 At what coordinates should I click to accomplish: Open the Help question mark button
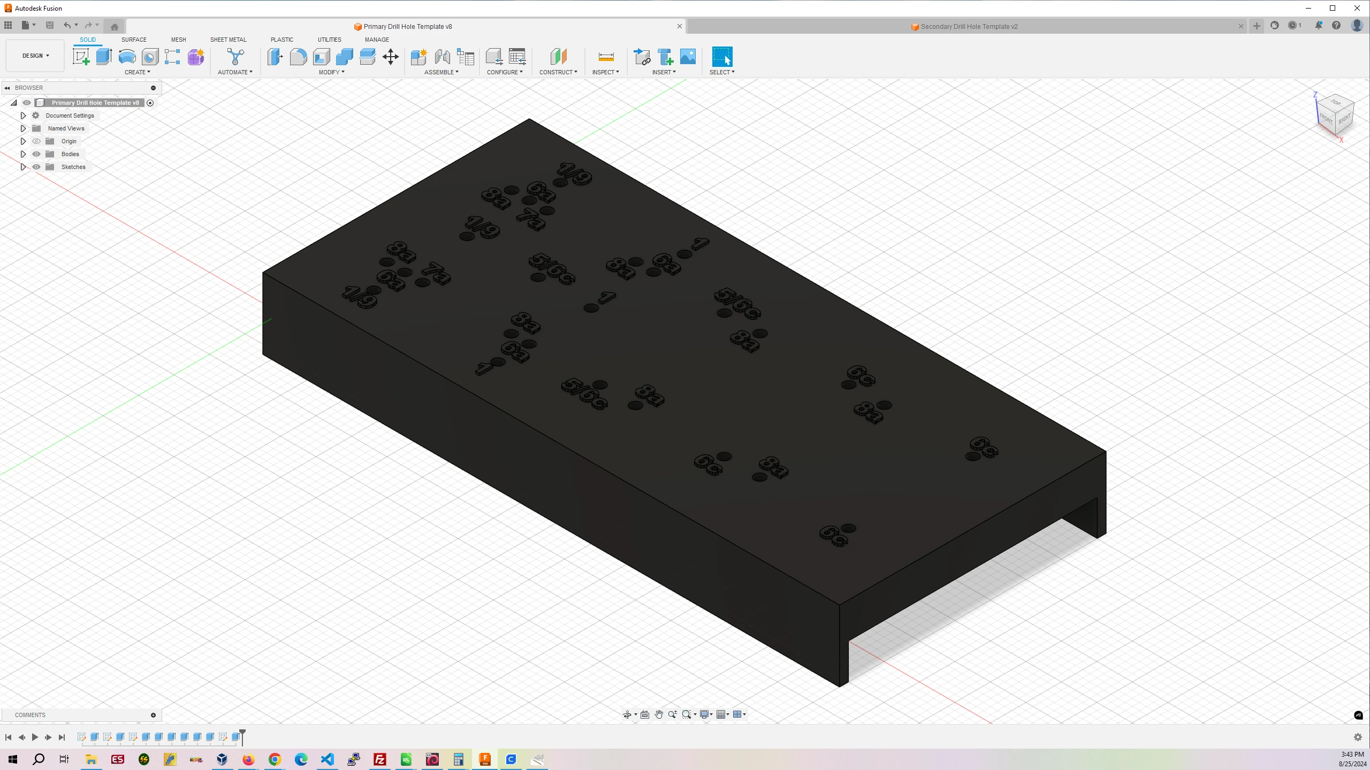tap(1336, 25)
